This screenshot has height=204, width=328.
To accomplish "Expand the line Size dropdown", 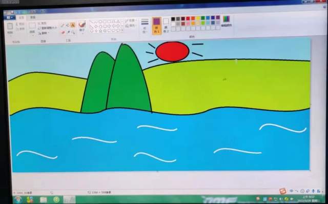I will (x=145, y=26).
